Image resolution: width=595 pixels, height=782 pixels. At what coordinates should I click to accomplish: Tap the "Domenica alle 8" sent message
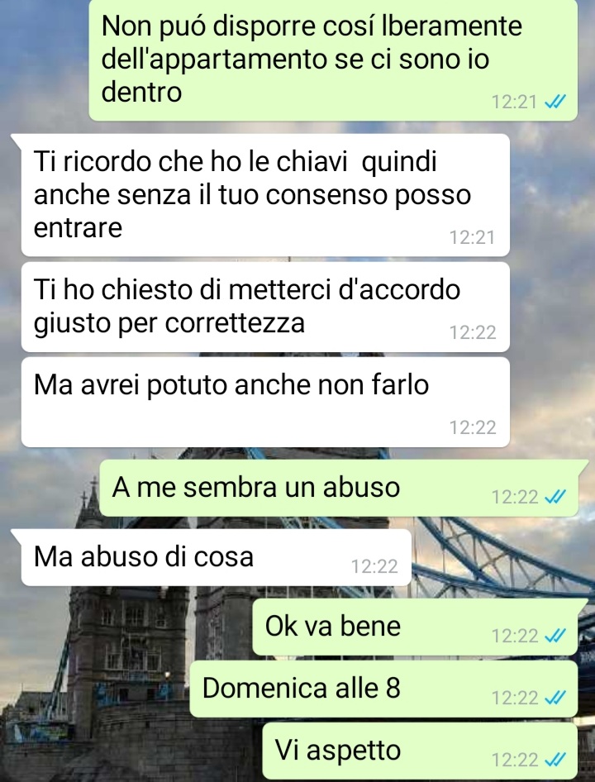383,689
